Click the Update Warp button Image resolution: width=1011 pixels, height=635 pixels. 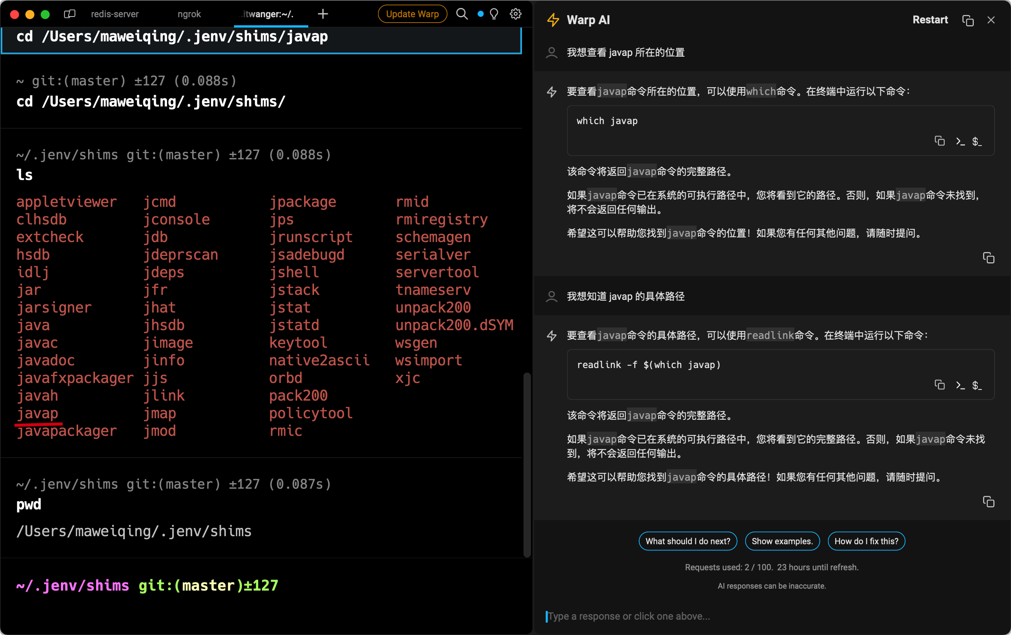[x=412, y=14]
